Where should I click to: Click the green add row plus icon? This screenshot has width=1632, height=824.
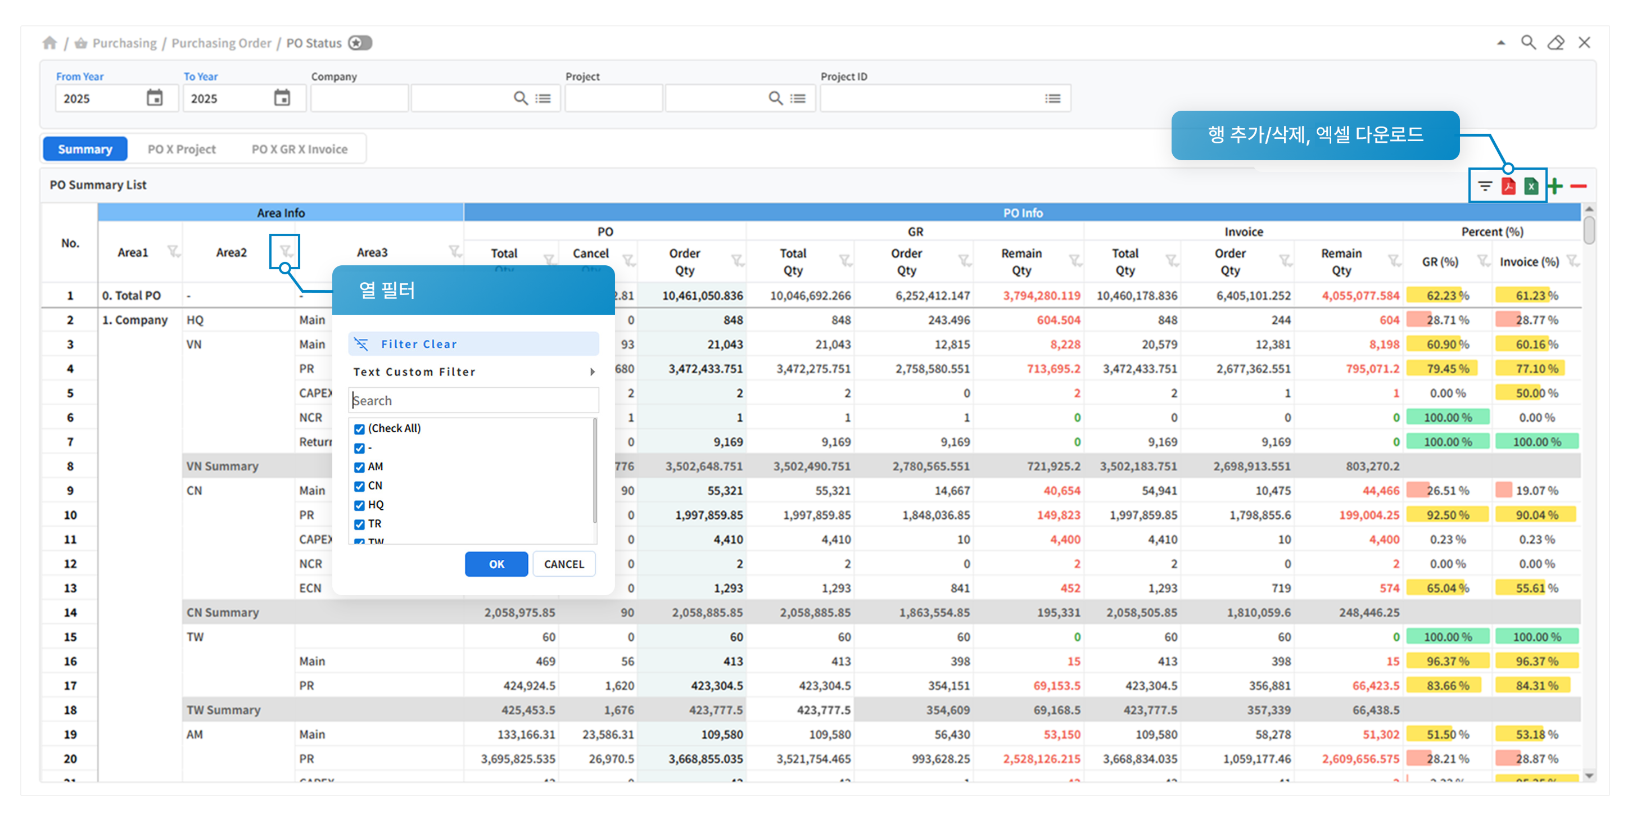(1555, 186)
